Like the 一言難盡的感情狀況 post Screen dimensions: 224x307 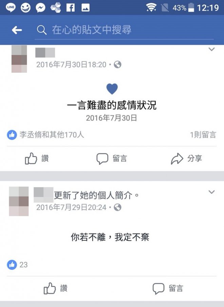click(37, 158)
